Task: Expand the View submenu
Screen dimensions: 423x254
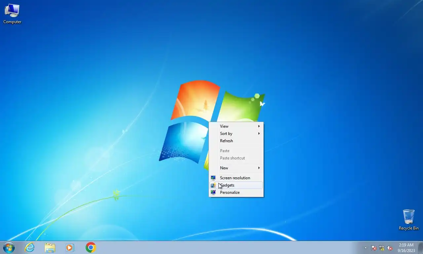Action: (236, 126)
